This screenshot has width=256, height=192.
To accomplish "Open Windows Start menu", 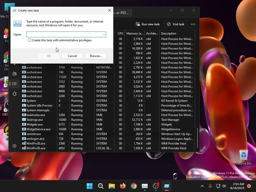I will pos(89,186).
